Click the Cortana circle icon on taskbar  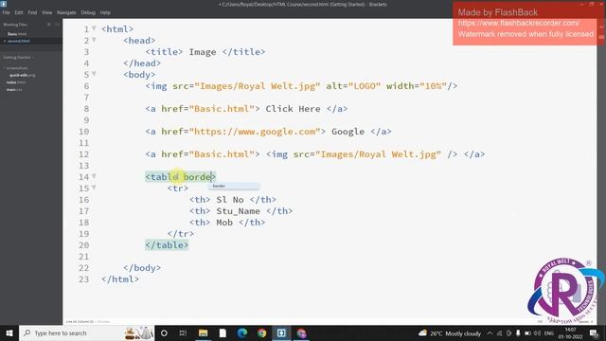[x=164, y=332]
